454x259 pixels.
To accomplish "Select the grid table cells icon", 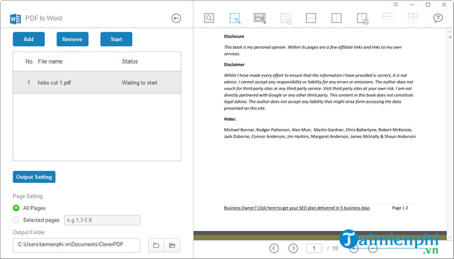I will pos(413,18).
